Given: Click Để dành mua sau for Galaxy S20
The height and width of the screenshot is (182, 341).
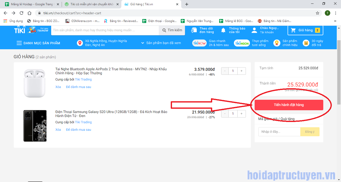Looking at the screenshot, I should pyautogui.click(x=78, y=129).
